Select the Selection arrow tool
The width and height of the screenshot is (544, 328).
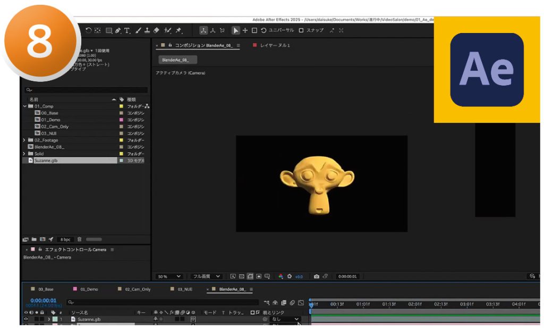tap(235, 30)
